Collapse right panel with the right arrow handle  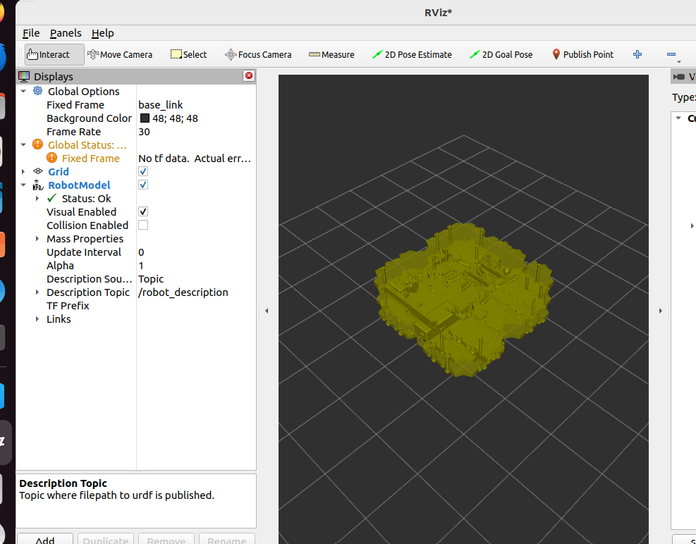click(661, 311)
